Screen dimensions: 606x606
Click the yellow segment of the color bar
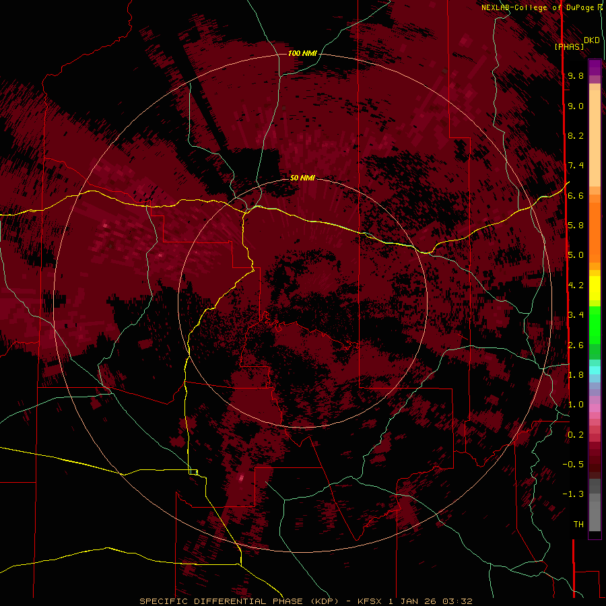[595, 288]
